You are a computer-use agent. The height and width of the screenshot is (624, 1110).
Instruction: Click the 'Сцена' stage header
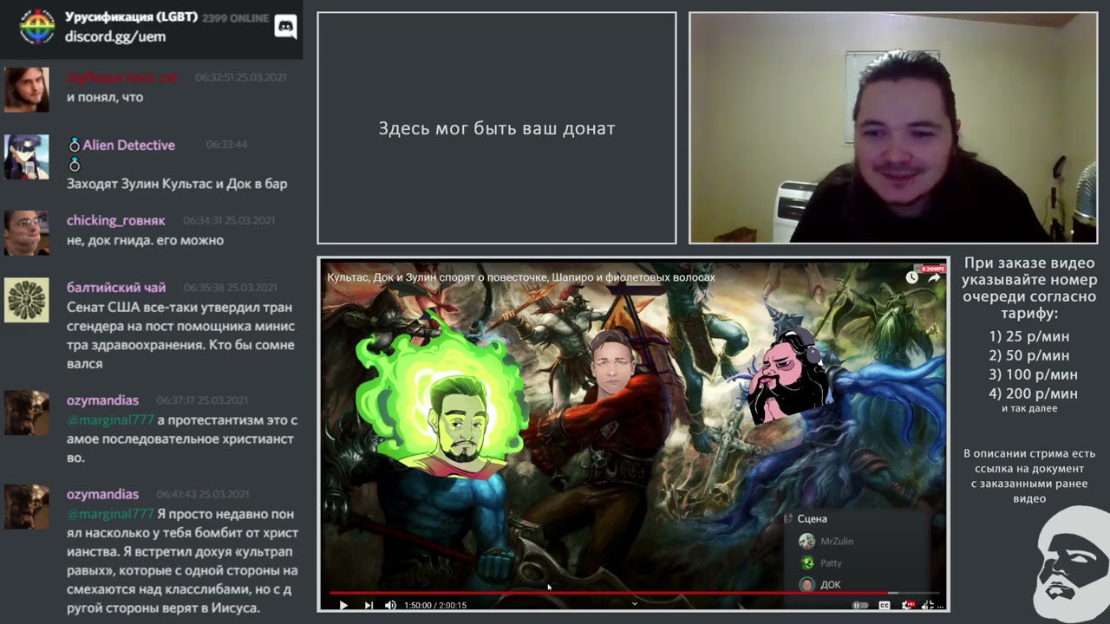coord(813,518)
